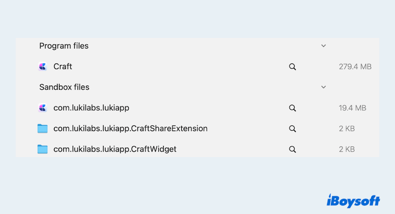
Task: Collapse the Program files section chevron
Action: tap(324, 46)
